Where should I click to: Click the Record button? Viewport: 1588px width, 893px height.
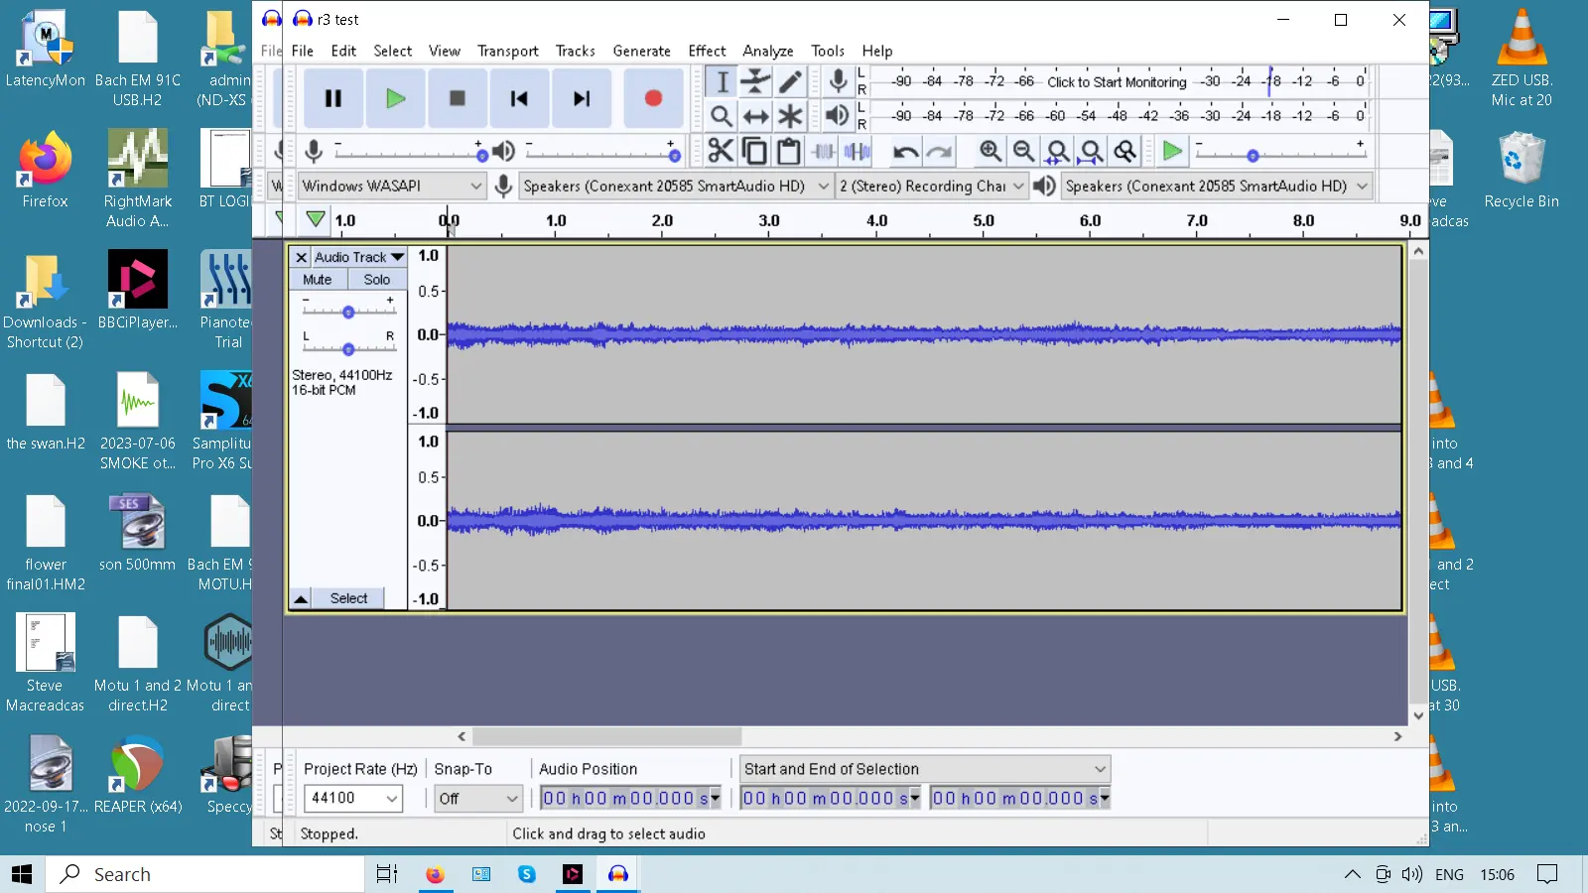[x=652, y=98]
